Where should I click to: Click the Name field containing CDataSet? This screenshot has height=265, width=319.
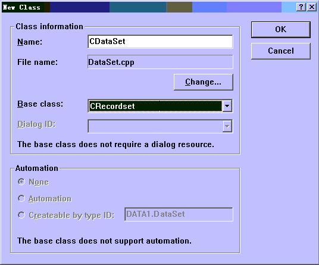tap(160, 42)
